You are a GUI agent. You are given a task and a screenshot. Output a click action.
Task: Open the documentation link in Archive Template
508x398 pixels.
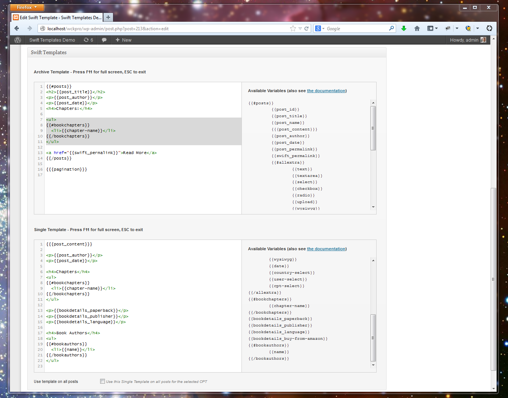(x=326, y=91)
